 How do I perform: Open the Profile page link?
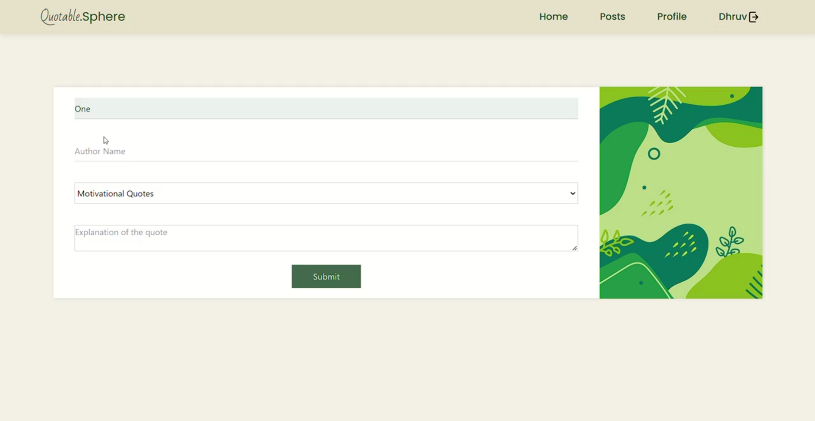pos(671,17)
